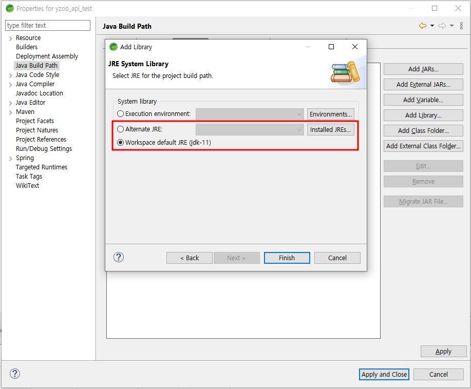
Task: Select Spring in the properties tree
Action: [25, 158]
